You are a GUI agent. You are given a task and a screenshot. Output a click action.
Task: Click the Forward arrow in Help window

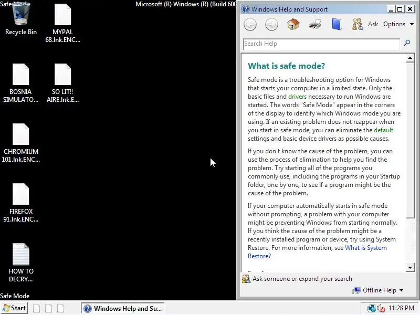(x=271, y=25)
